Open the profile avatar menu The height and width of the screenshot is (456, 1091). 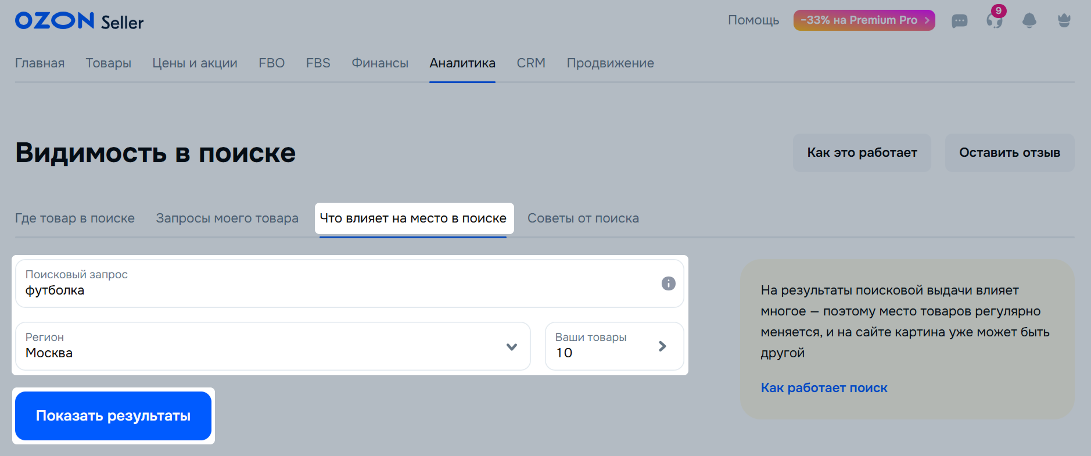[1064, 21]
